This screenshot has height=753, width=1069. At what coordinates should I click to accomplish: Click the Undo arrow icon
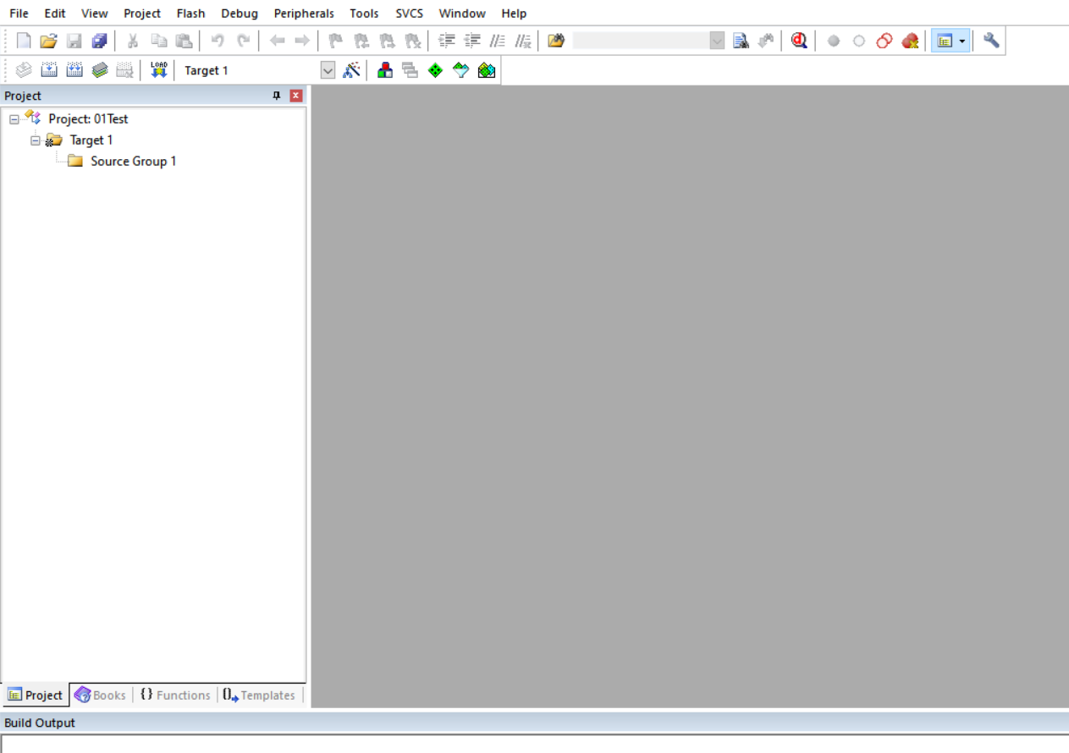218,41
